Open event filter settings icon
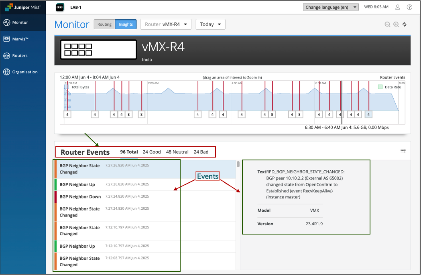 pos(403,151)
